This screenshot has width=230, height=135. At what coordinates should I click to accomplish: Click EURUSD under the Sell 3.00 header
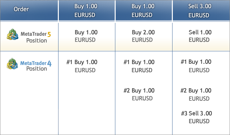click(x=199, y=15)
